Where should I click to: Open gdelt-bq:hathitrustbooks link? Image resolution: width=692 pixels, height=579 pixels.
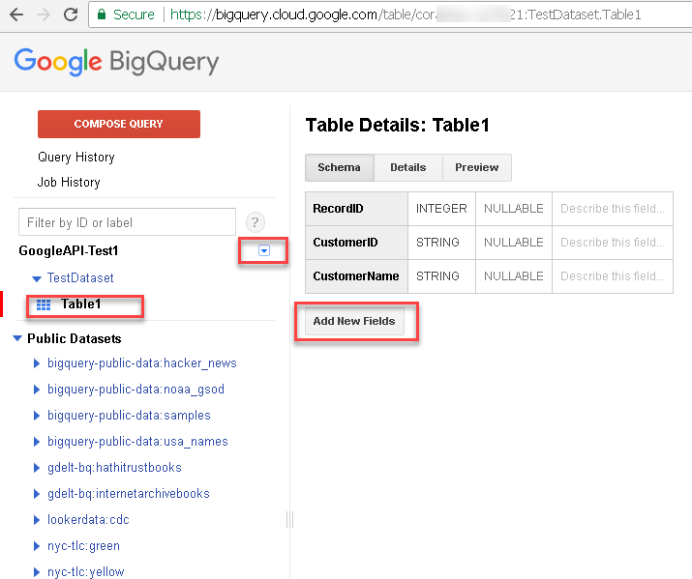(x=115, y=467)
